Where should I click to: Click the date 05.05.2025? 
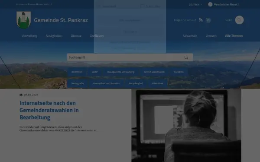pos(31,95)
